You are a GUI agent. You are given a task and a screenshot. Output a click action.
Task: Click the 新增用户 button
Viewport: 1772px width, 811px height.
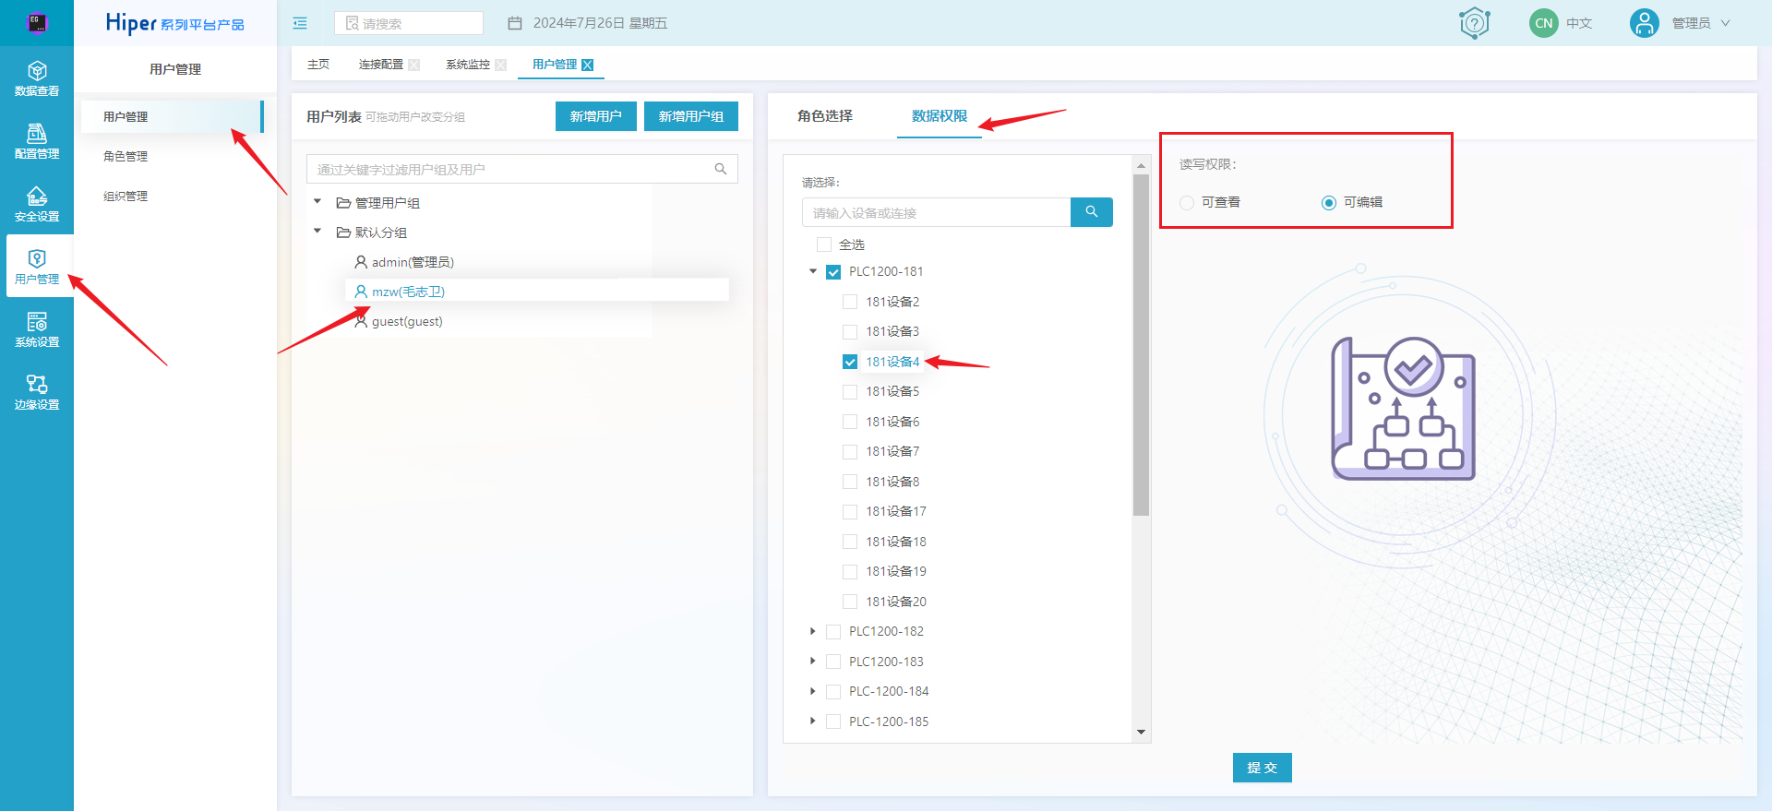click(596, 116)
